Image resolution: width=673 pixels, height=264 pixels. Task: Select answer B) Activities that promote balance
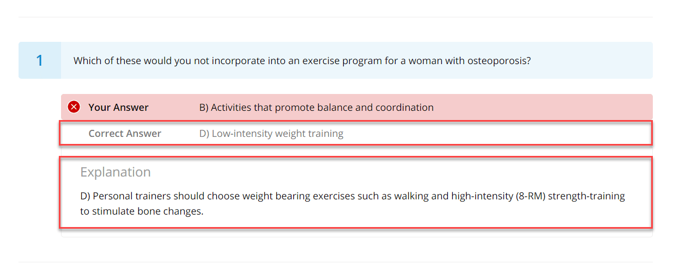(x=317, y=107)
